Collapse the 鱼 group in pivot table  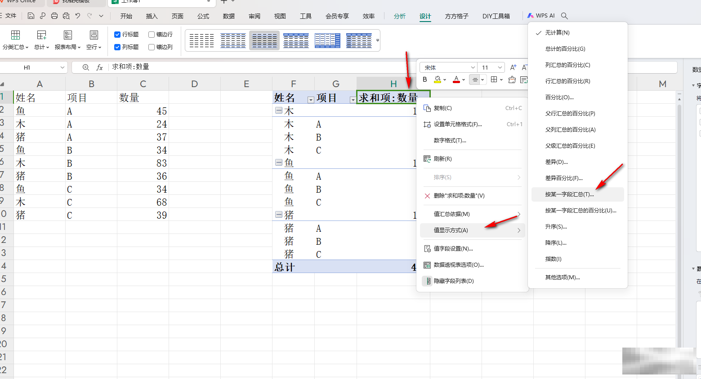(279, 163)
